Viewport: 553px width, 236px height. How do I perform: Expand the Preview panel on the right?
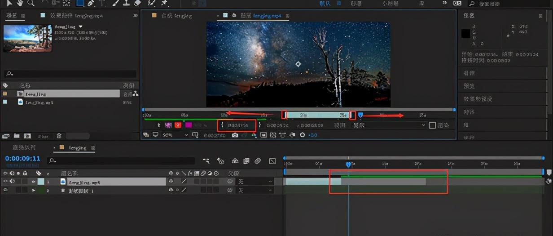[469, 86]
